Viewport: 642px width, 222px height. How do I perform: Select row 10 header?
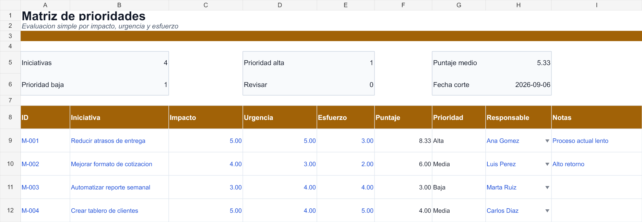[10, 164]
